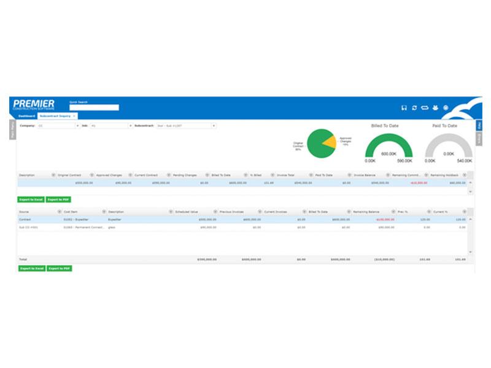Viewport: 491px width, 368px height.
Task: Sort by Original Contract column header
Action: (x=69, y=175)
